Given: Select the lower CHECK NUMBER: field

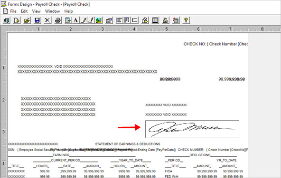Looking at the screenshot, I should click(x=213, y=150).
